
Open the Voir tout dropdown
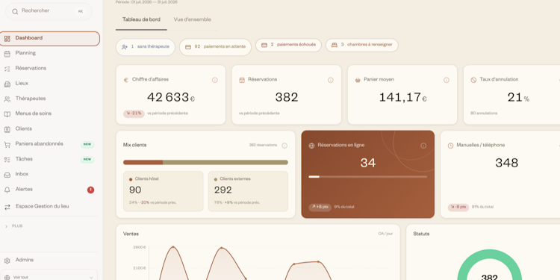pyautogui.click(x=49, y=276)
